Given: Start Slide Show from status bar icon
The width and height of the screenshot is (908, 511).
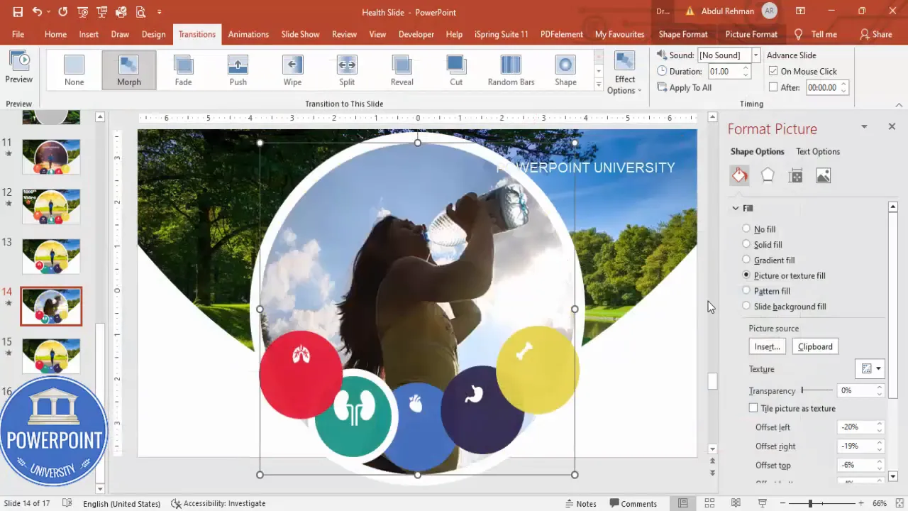Looking at the screenshot, I should 763,503.
